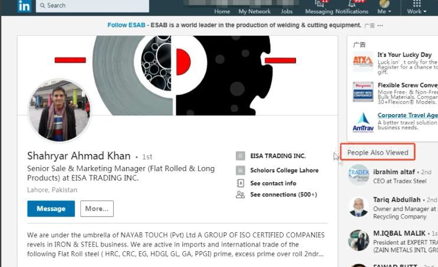Click the search magnifier icon
The width and height of the screenshot is (438, 267).
(42, 5)
